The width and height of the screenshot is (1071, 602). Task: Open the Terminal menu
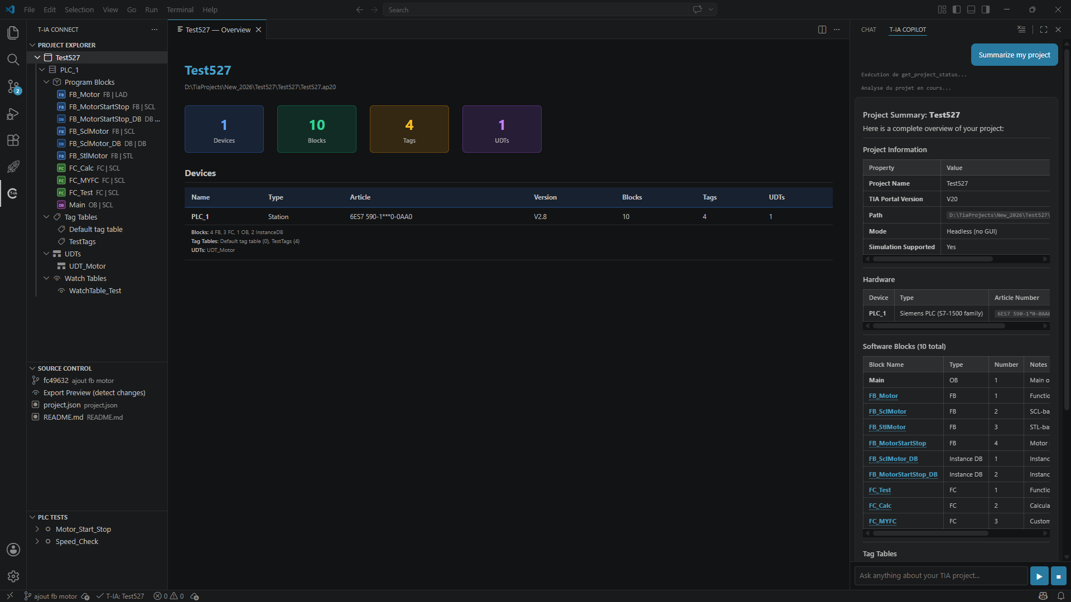[x=180, y=9]
